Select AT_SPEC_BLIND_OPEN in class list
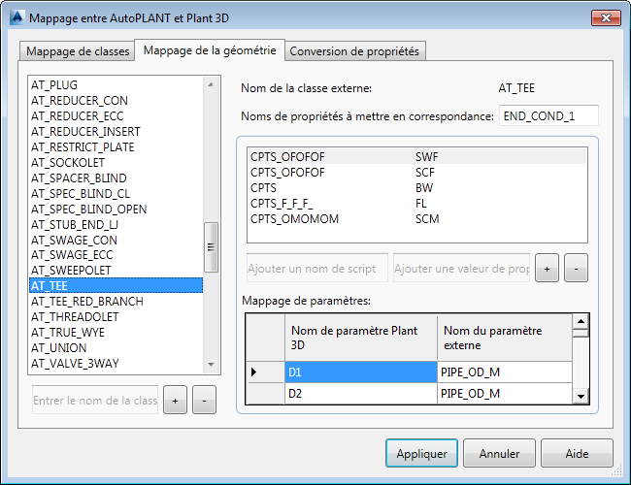This screenshot has height=485, width=631. 116,210
